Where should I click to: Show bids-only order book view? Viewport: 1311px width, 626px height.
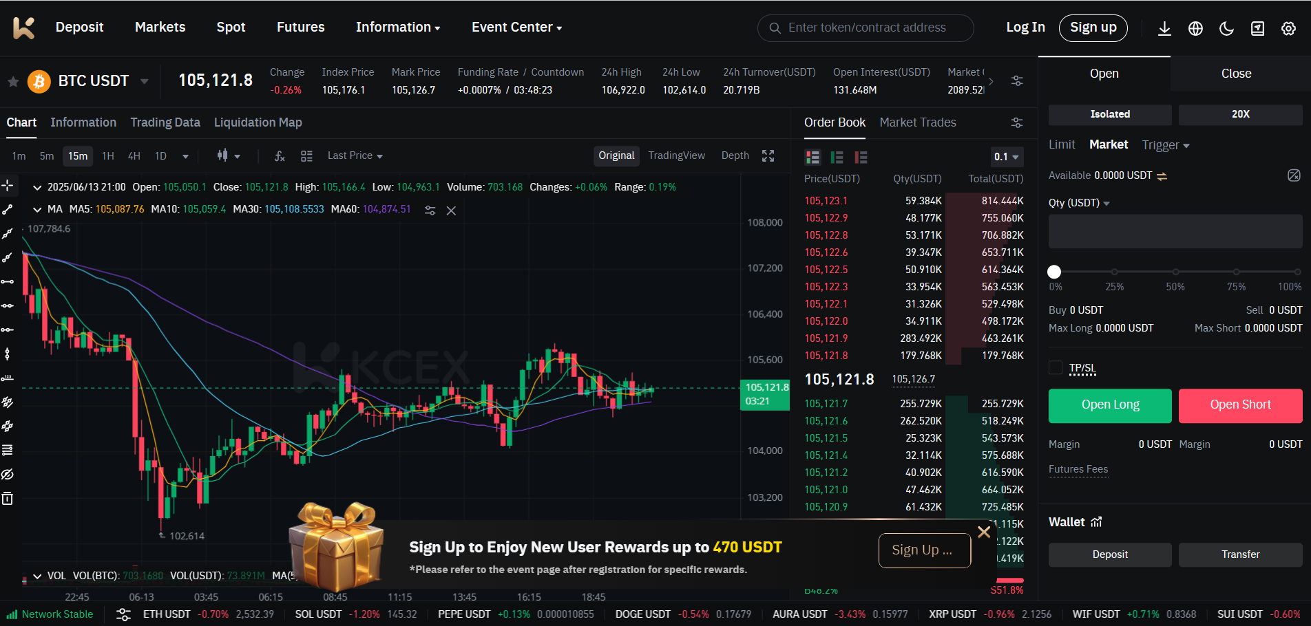click(x=837, y=158)
